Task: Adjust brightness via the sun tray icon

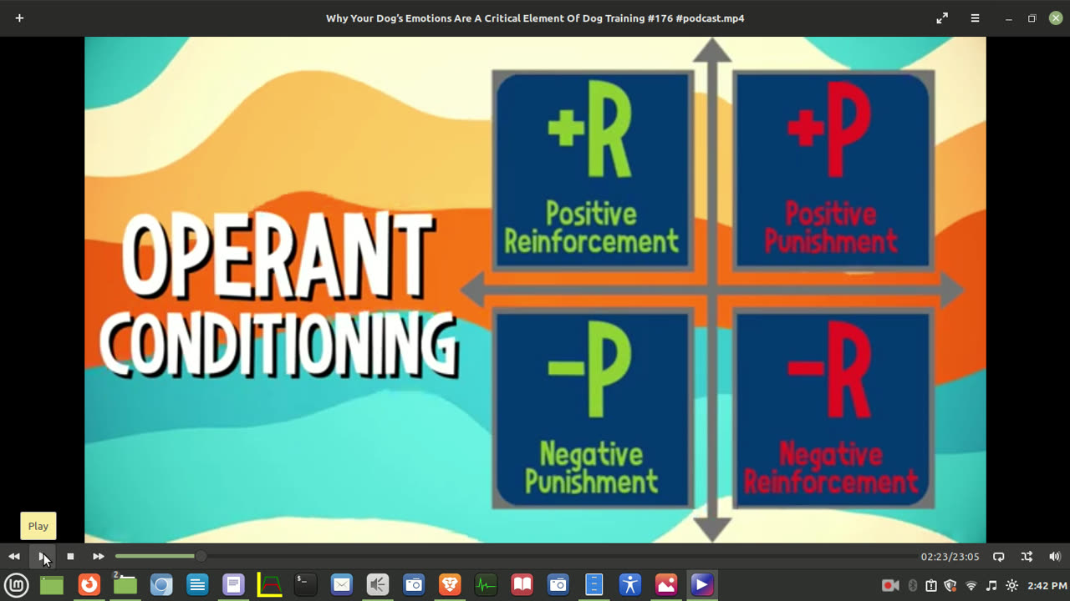Action: point(1011,586)
